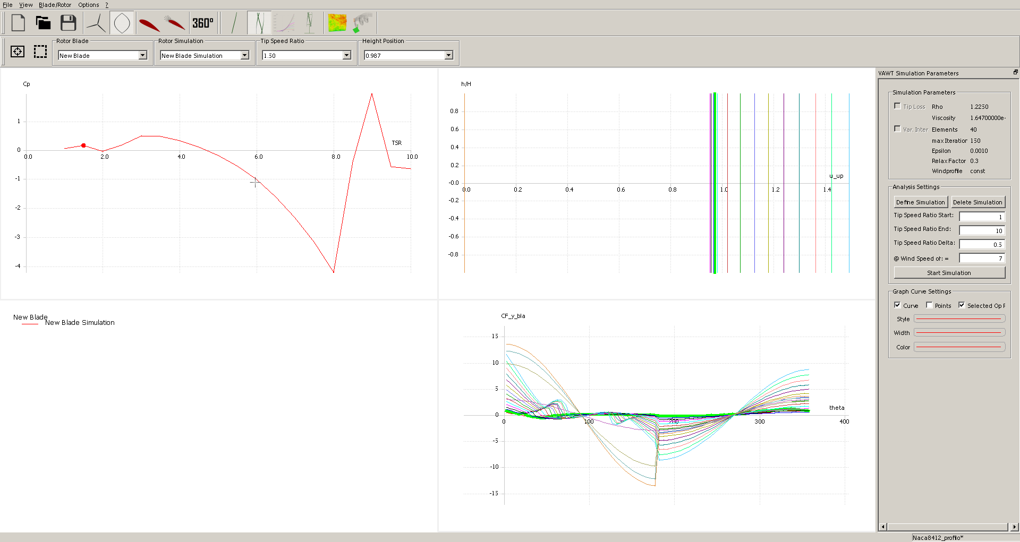
Task: Open the File menu
Action: pyautogui.click(x=7, y=5)
